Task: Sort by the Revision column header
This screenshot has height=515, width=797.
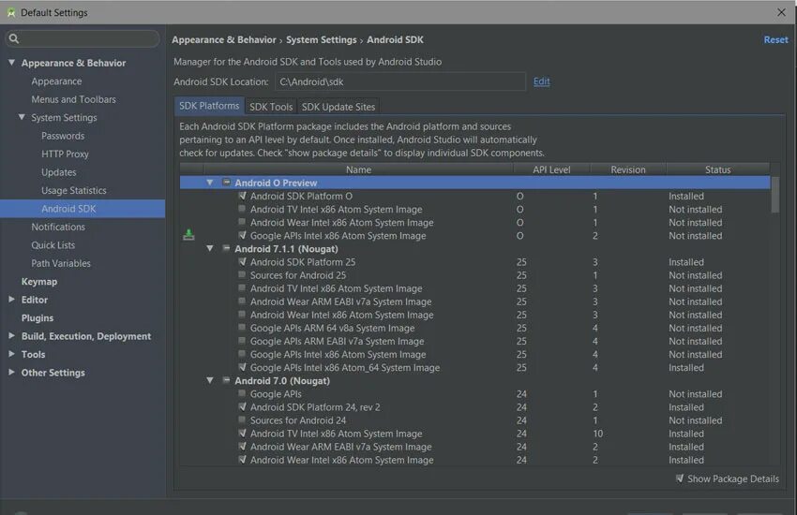Action: pos(628,169)
